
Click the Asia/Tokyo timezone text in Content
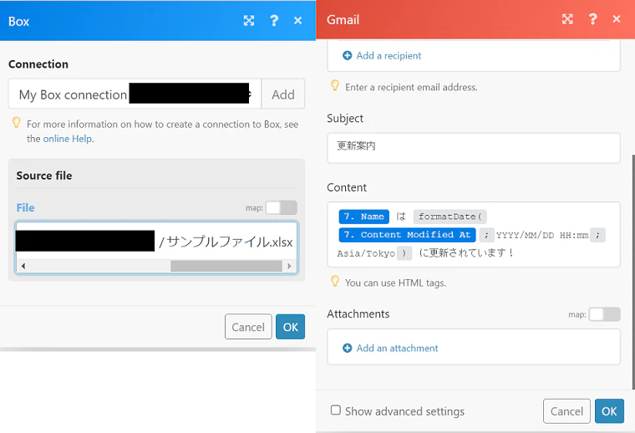[x=366, y=253]
